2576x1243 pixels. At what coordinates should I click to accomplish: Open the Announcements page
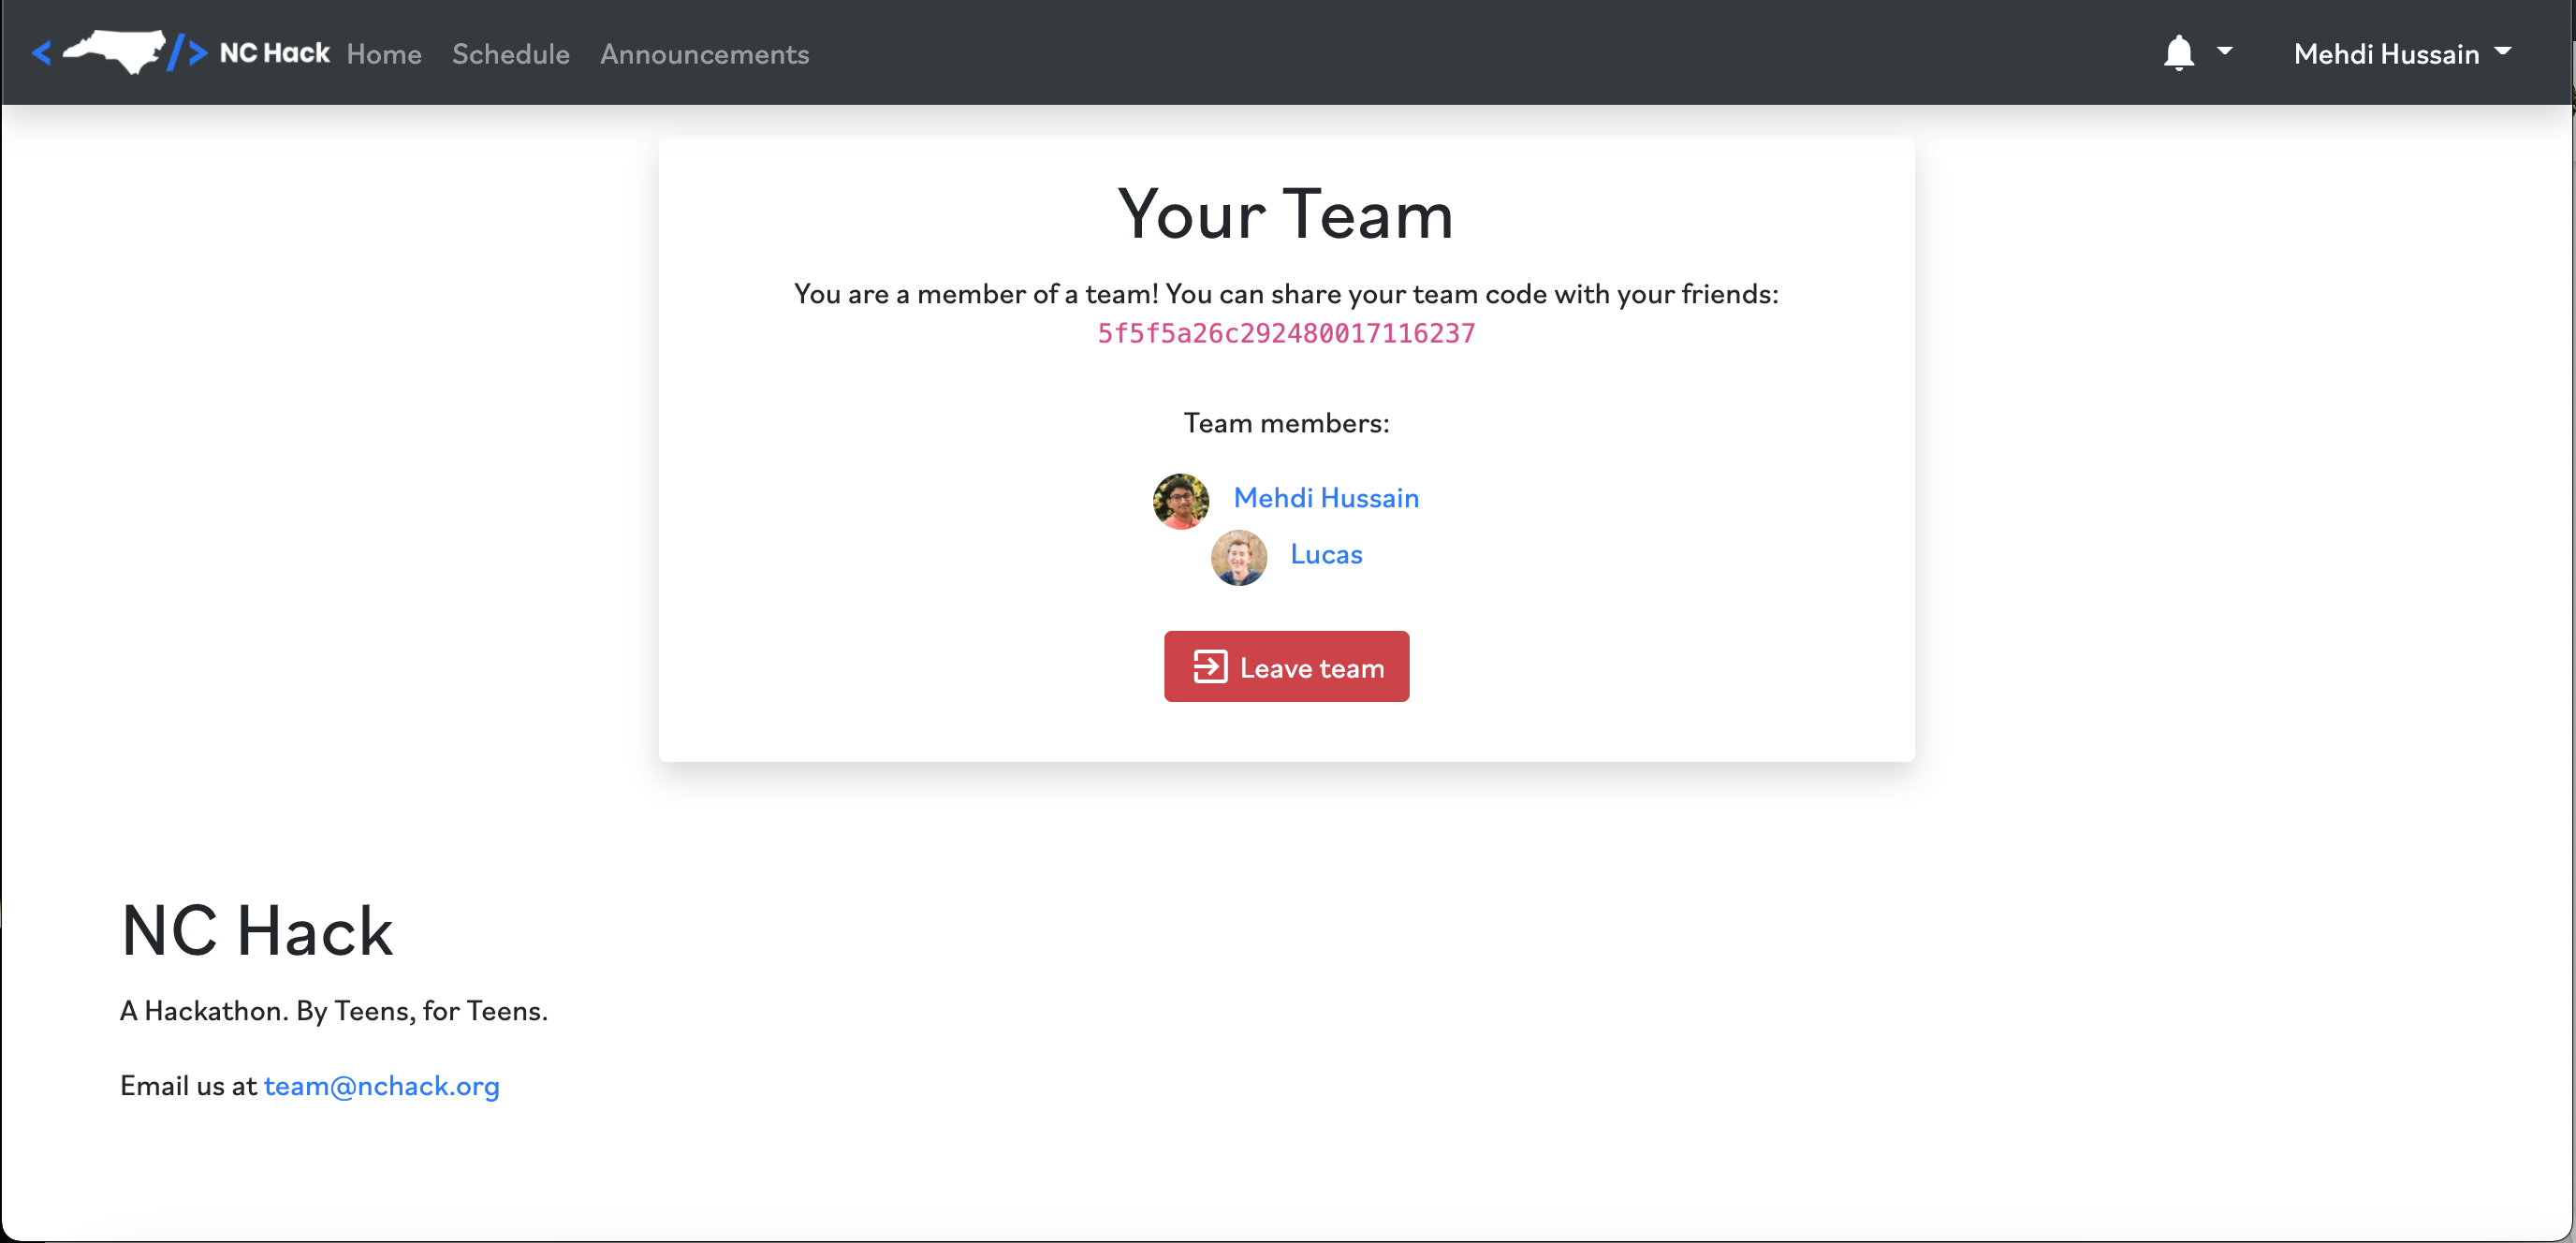[x=704, y=54]
